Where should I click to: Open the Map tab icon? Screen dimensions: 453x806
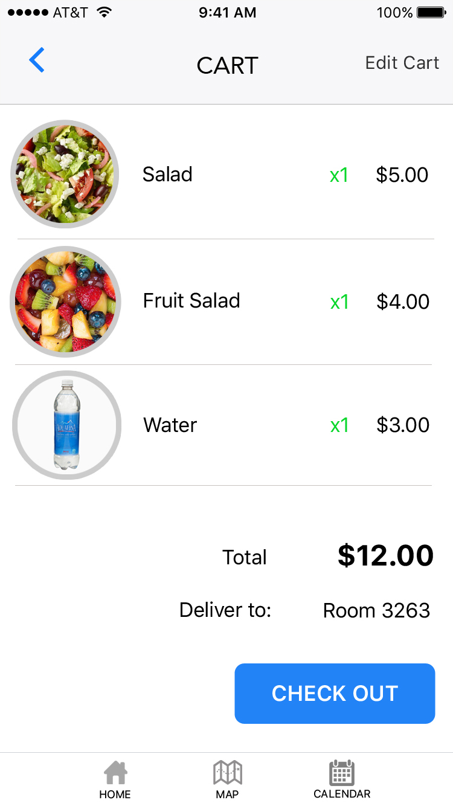pyautogui.click(x=228, y=773)
